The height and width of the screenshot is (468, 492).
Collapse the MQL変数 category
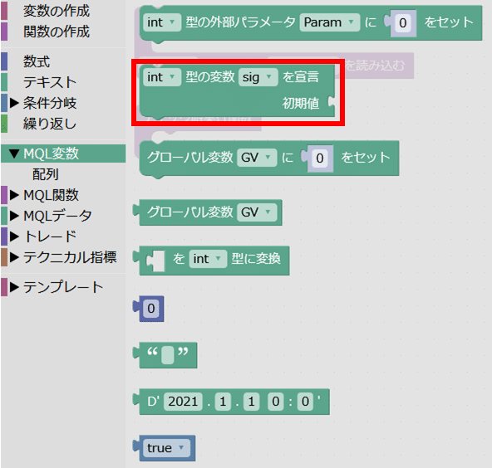14,154
